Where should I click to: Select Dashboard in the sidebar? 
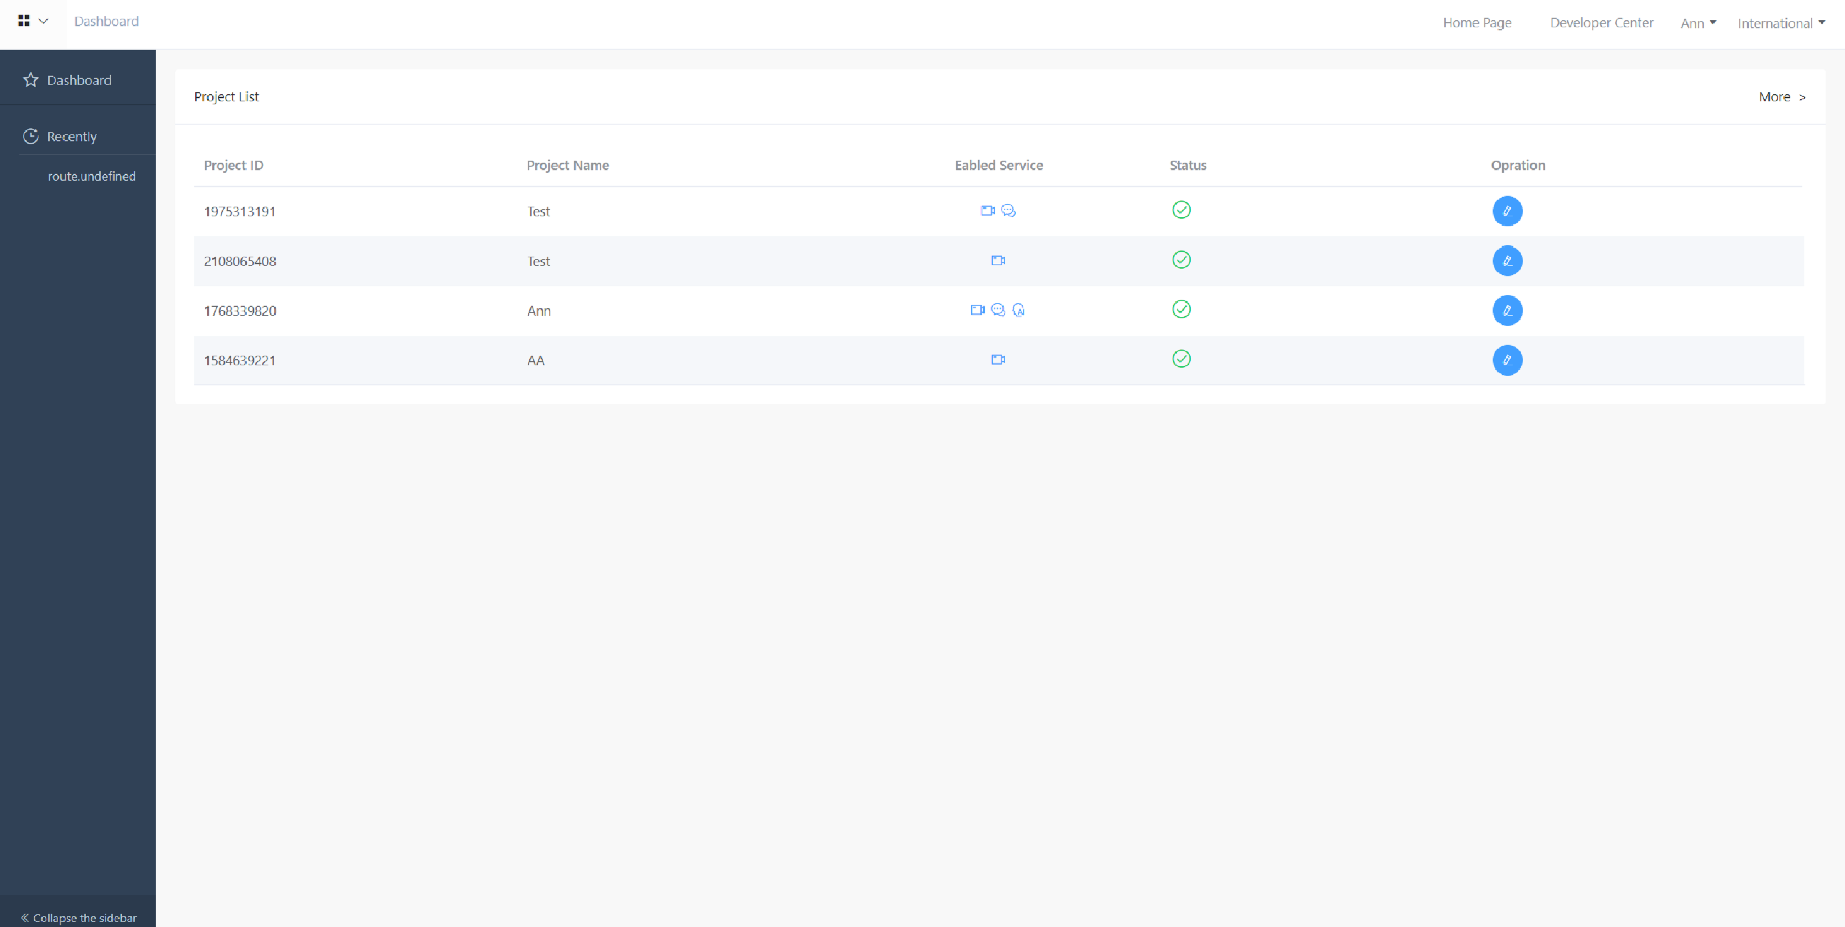[78, 80]
